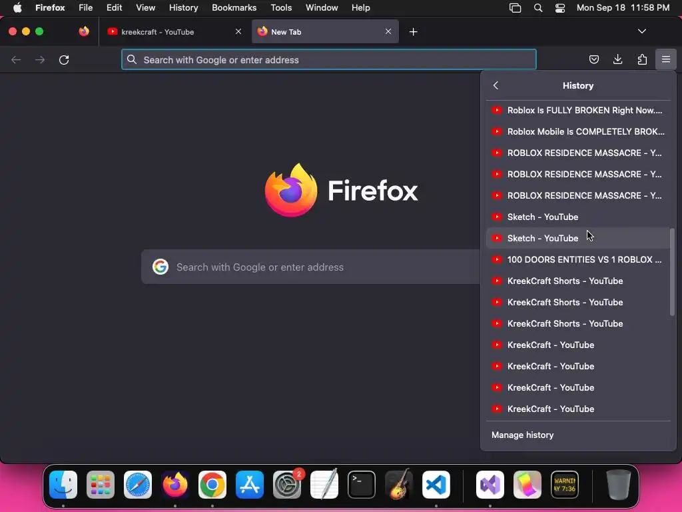The height and width of the screenshot is (512, 682).
Task: Click Manage history
Action: tap(522, 435)
